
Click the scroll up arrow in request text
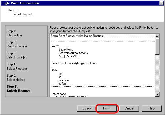pyautogui.click(x=157, y=36)
